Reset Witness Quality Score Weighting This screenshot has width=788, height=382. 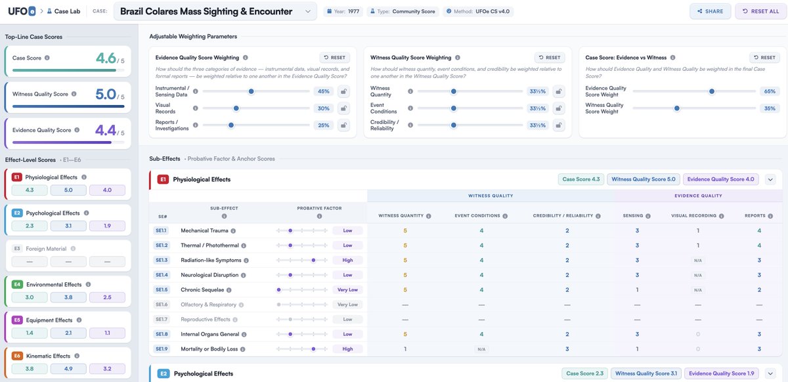click(x=550, y=58)
